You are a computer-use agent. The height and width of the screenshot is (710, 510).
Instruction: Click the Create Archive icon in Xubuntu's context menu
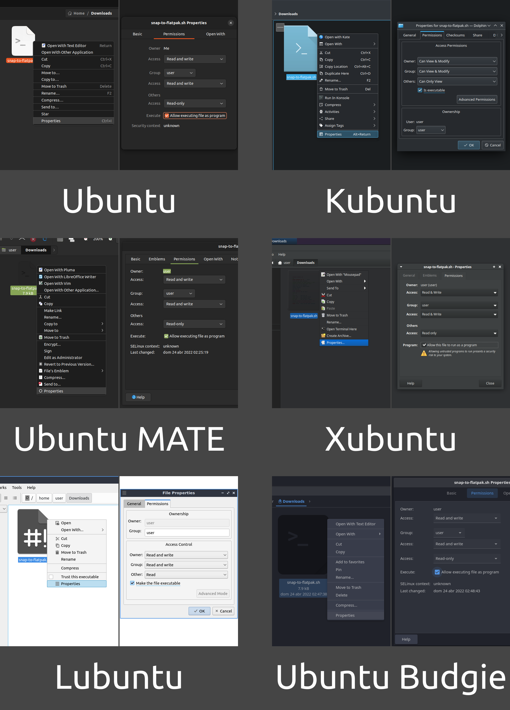tap(323, 336)
